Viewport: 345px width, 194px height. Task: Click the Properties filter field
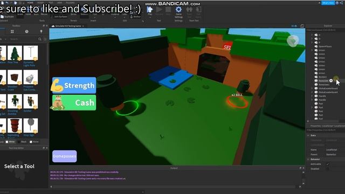click(326, 130)
